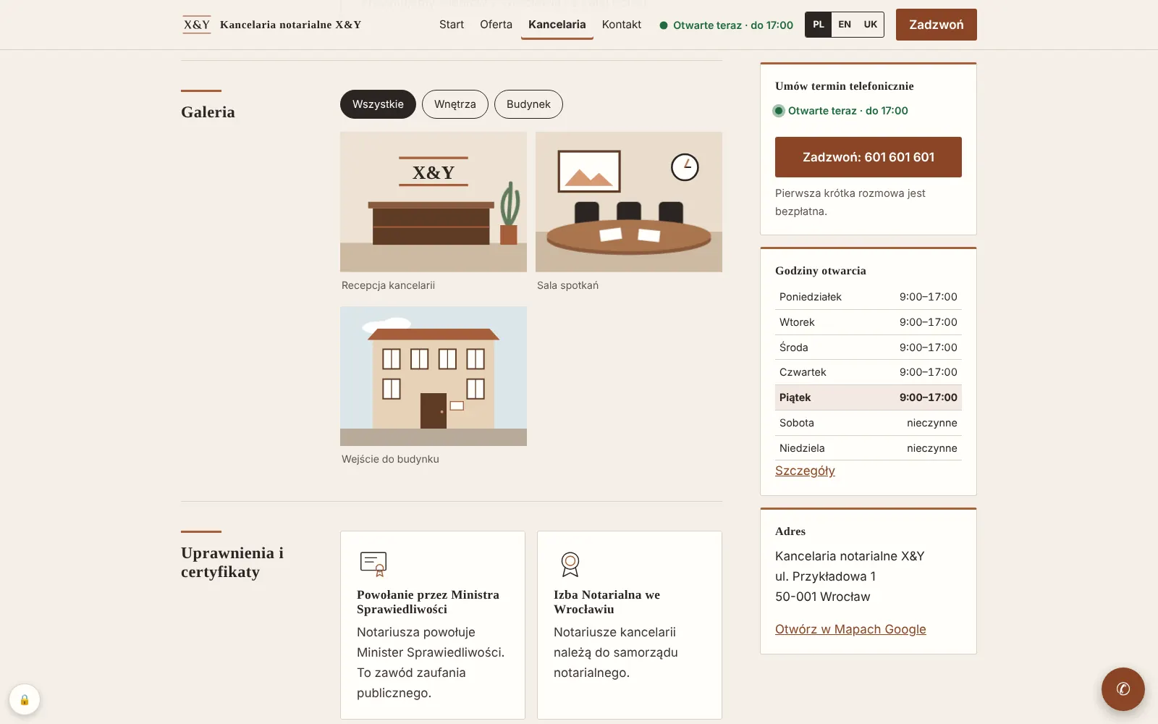Image resolution: width=1158 pixels, height=724 pixels.
Task: Open the Wejście do budynku gallery image
Action: pos(434,376)
